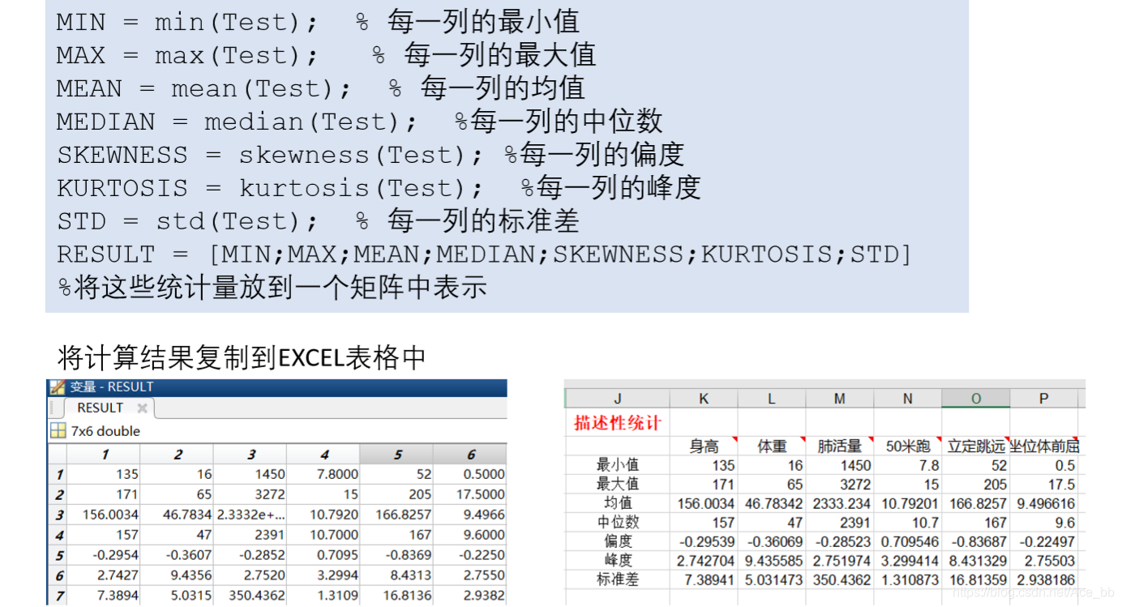Click MATLAB cell with value 17.5000

tap(470, 494)
